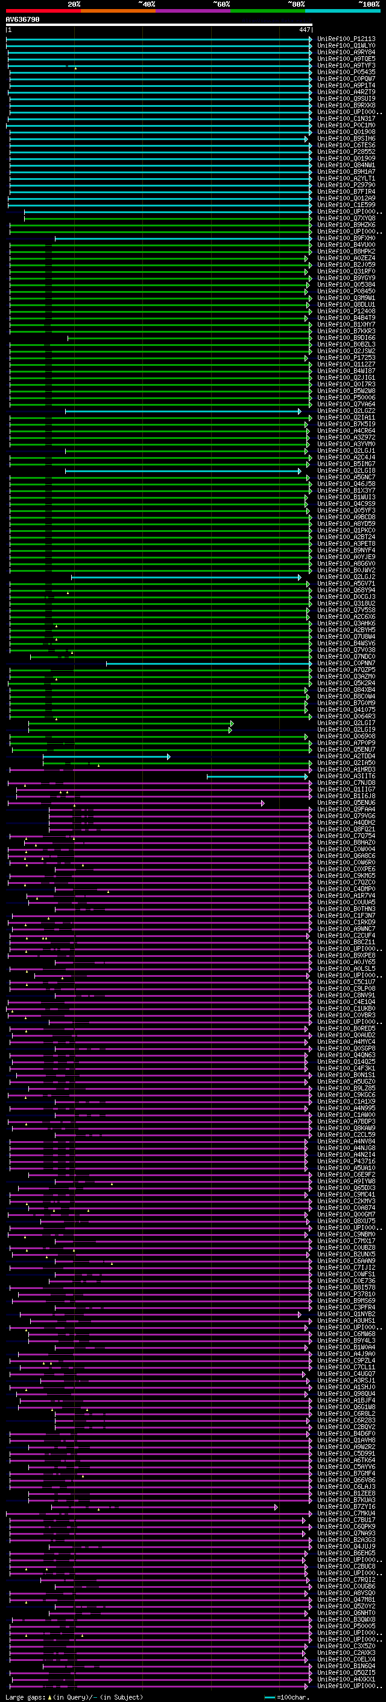Screen dimensions: 386x1702
Task: Click the UniRef100_Q84NW1 entry
Action: pyautogui.click(x=346, y=165)
